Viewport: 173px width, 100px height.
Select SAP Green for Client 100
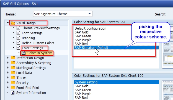point(83,90)
